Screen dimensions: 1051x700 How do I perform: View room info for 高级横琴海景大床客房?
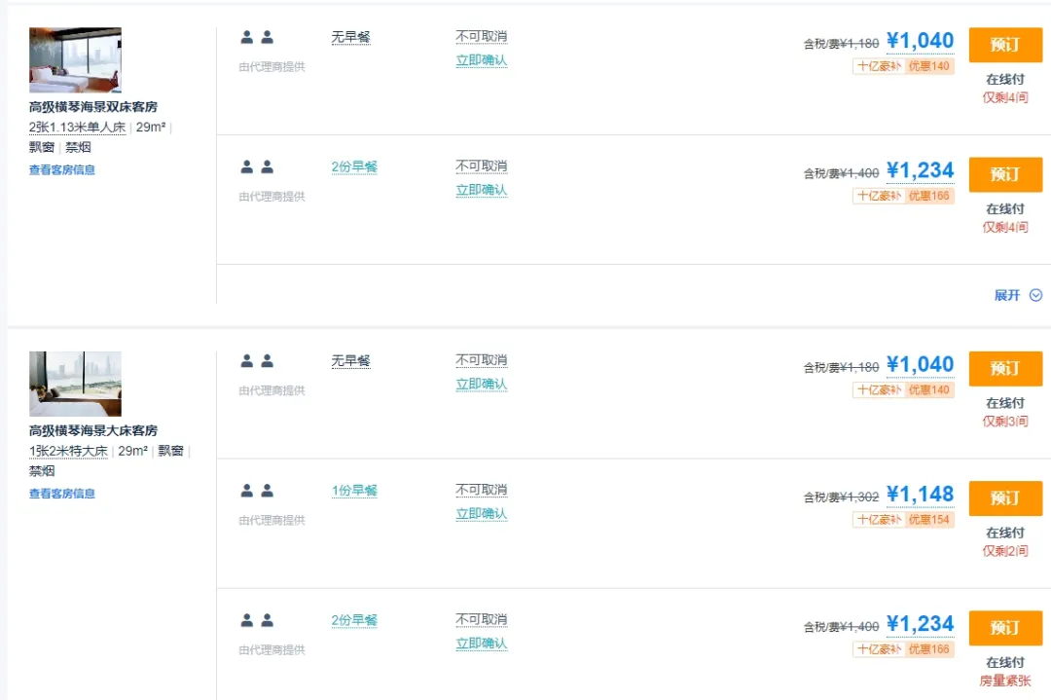pos(61,494)
